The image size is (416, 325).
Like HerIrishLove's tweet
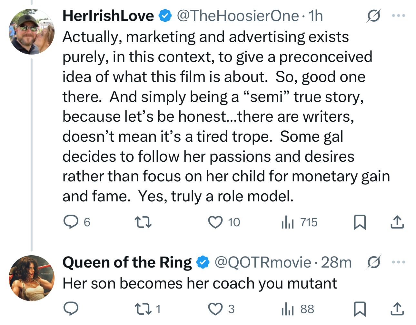(215, 222)
